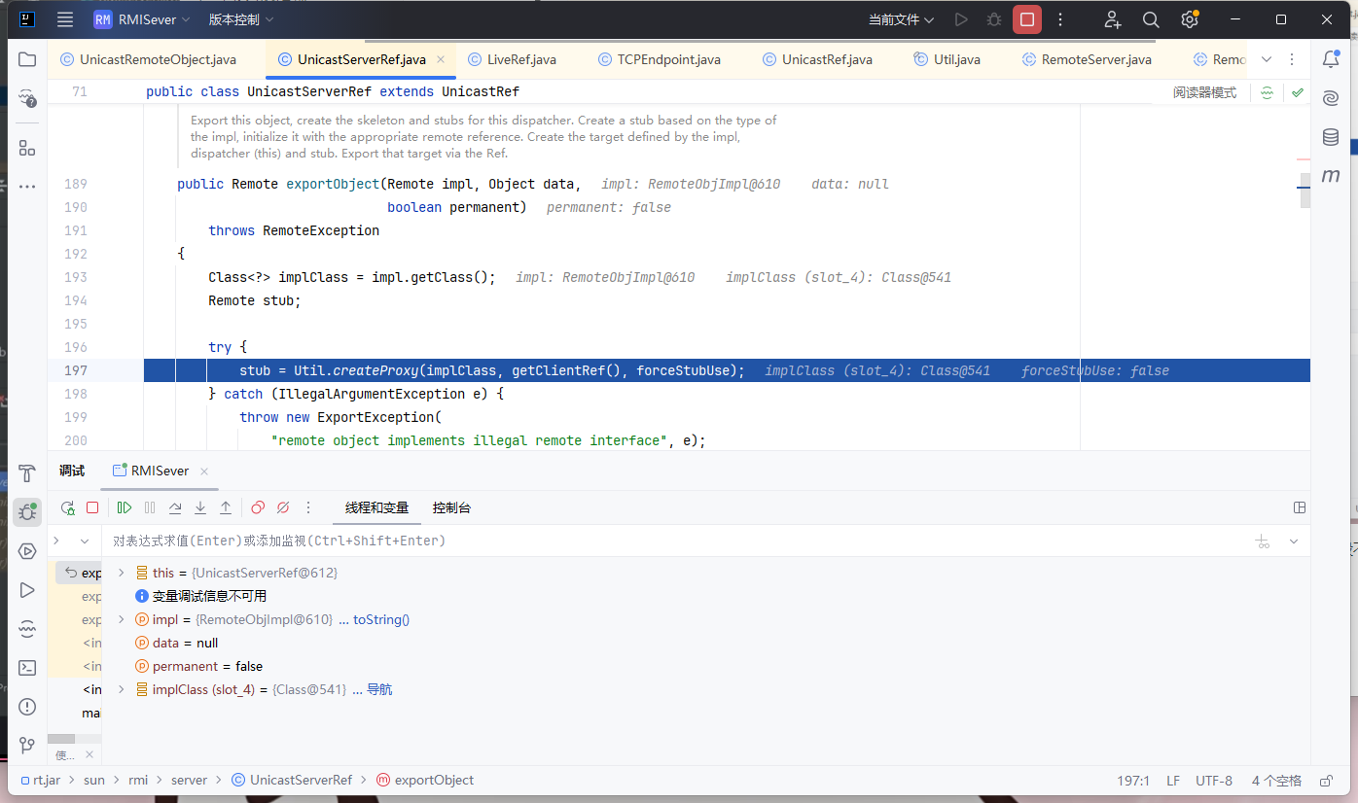This screenshot has height=803, width=1358.
Task: Click the Resume Program debugger icon
Action: click(125, 507)
